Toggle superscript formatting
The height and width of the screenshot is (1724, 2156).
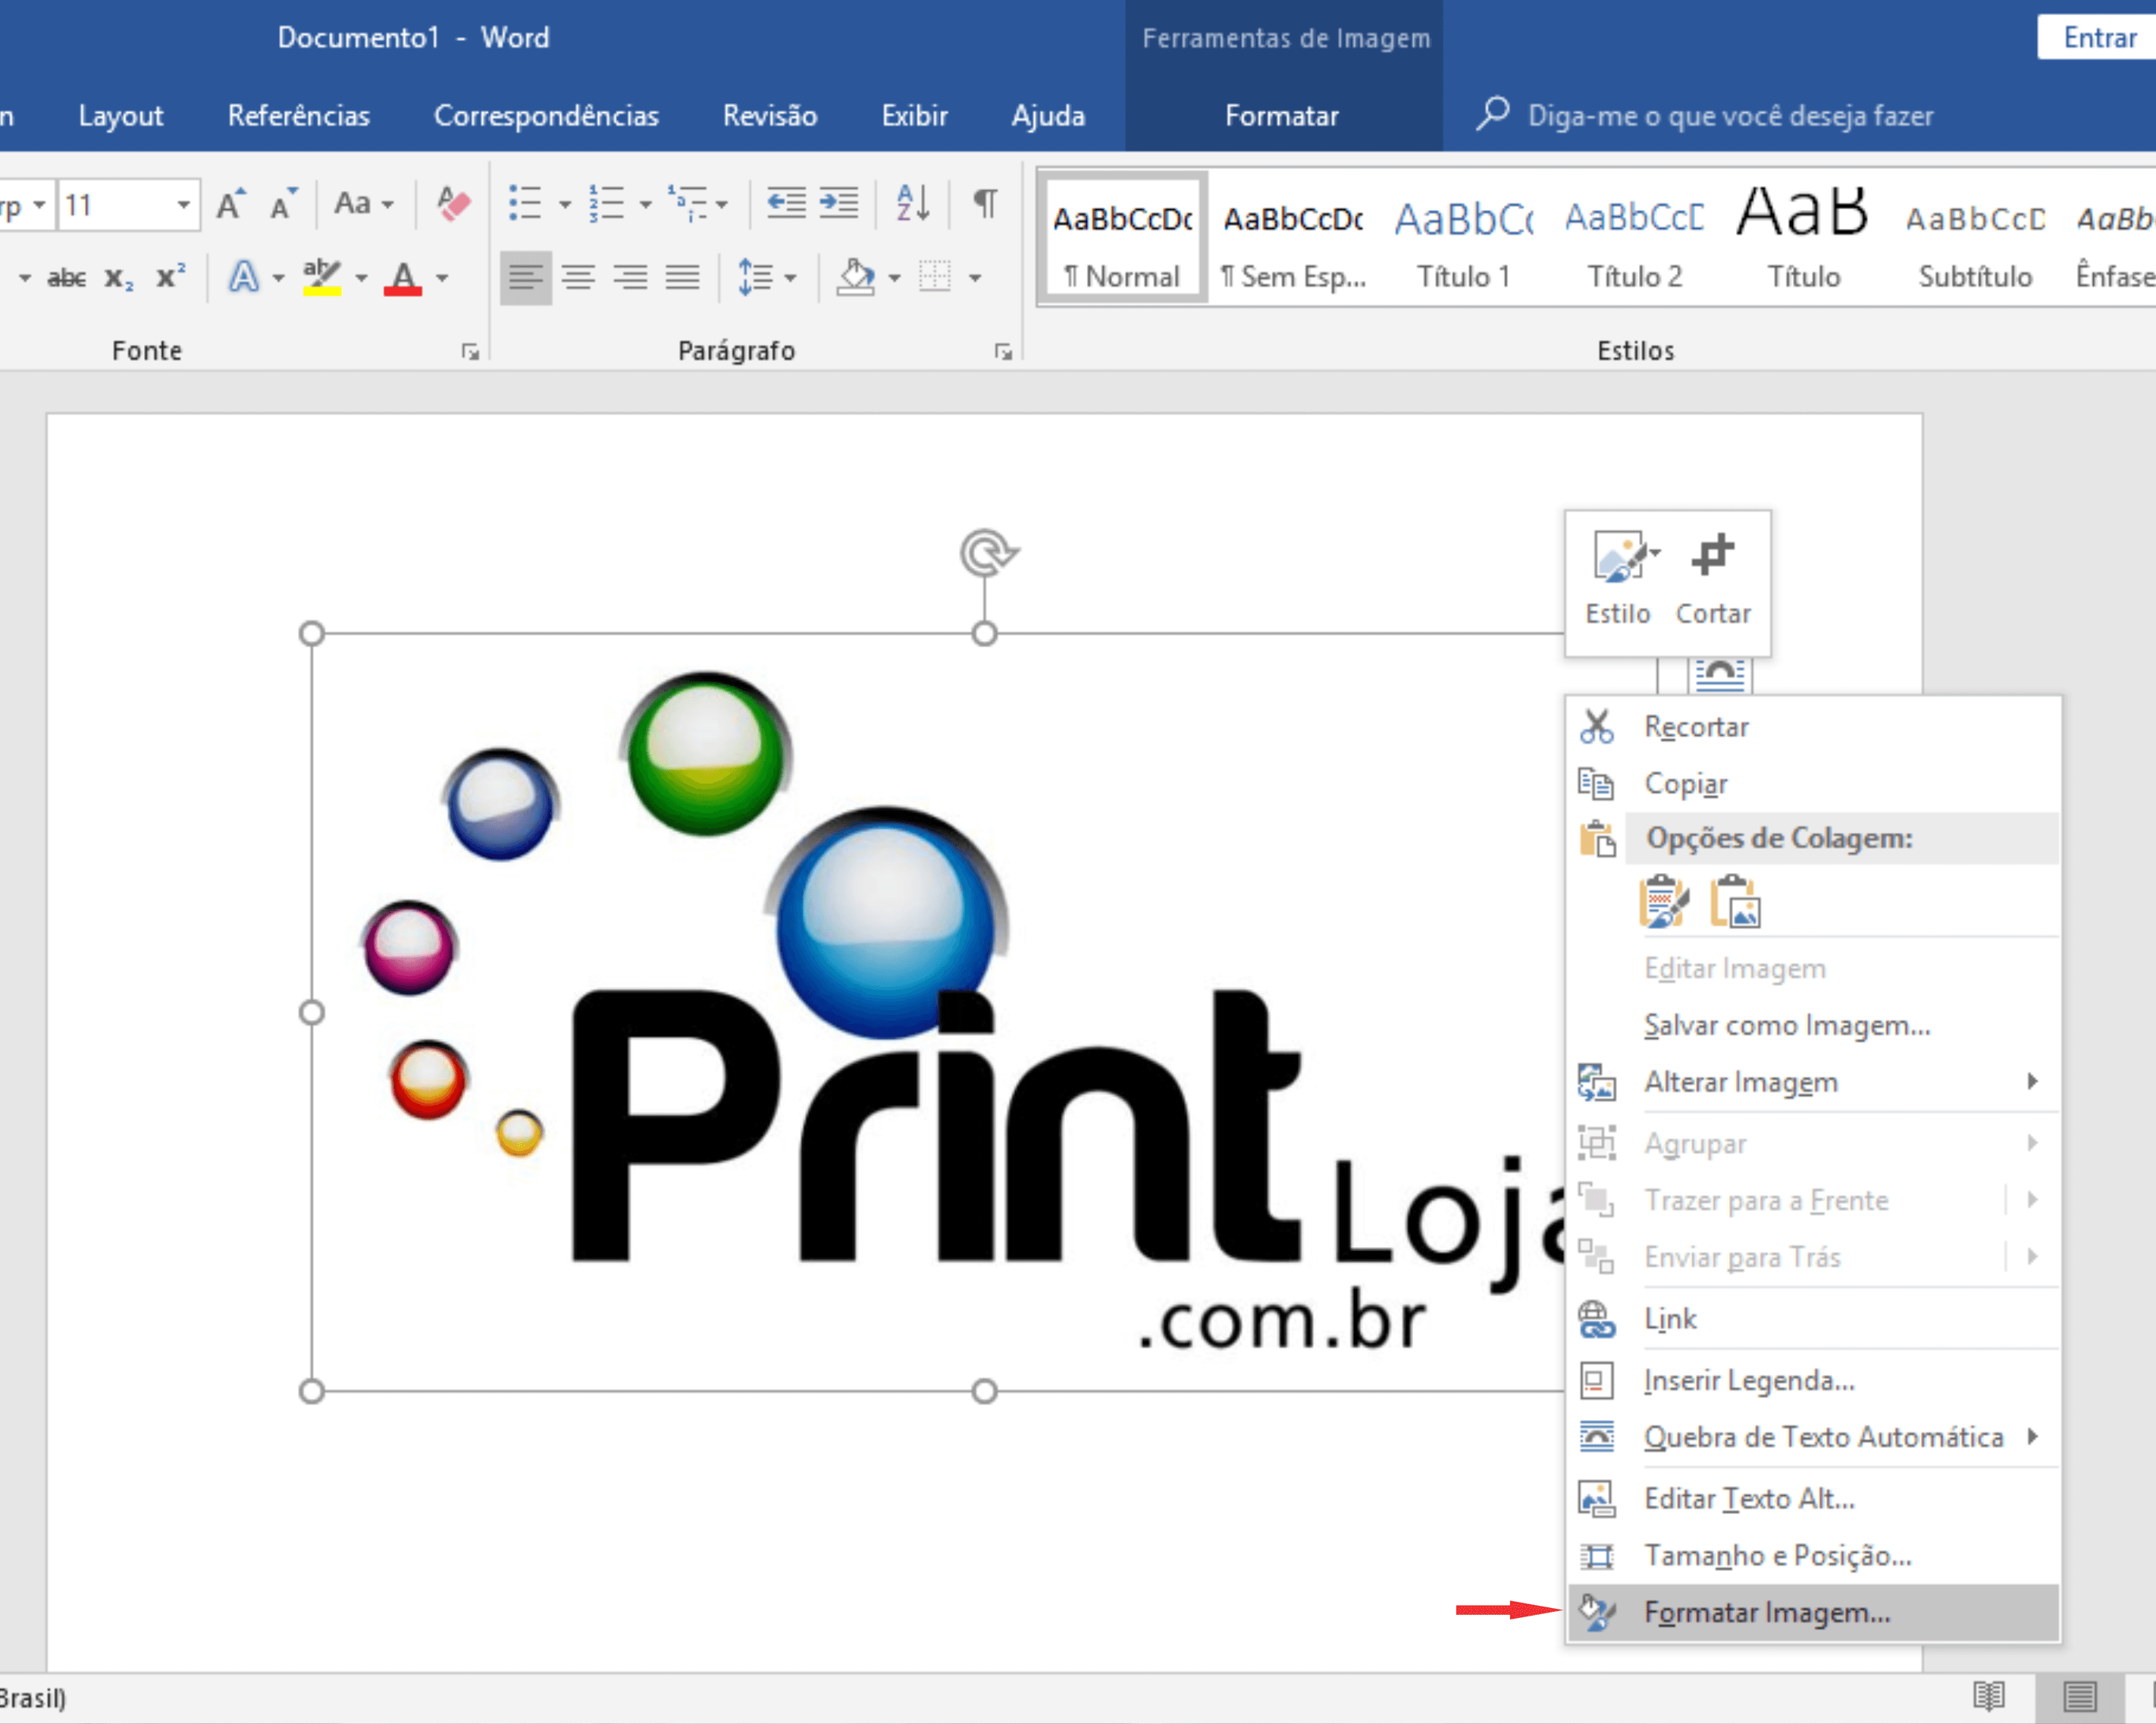pos(170,277)
